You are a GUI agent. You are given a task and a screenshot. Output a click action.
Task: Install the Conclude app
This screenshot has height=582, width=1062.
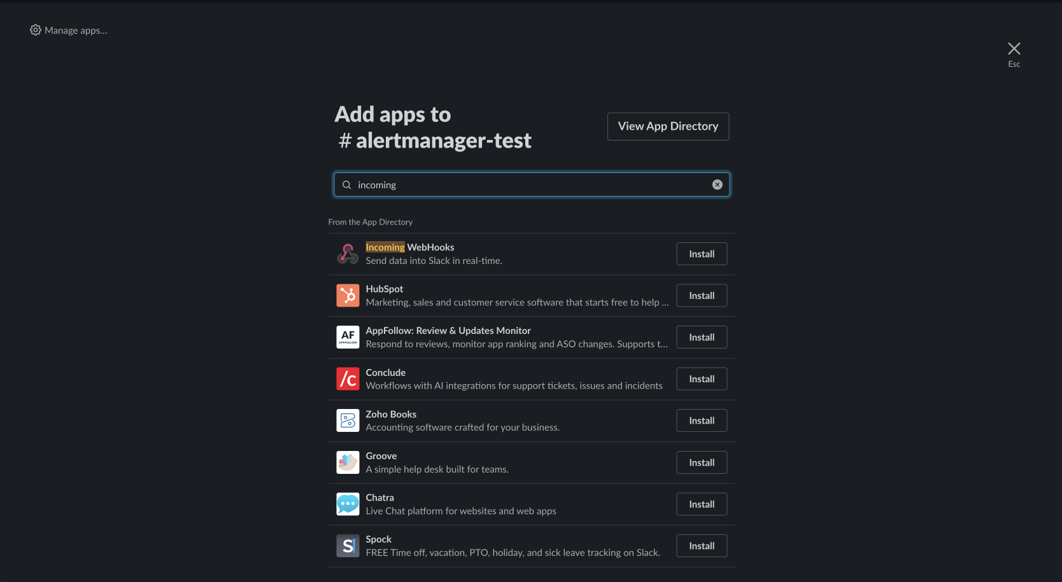pyautogui.click(x=702, y=379)
